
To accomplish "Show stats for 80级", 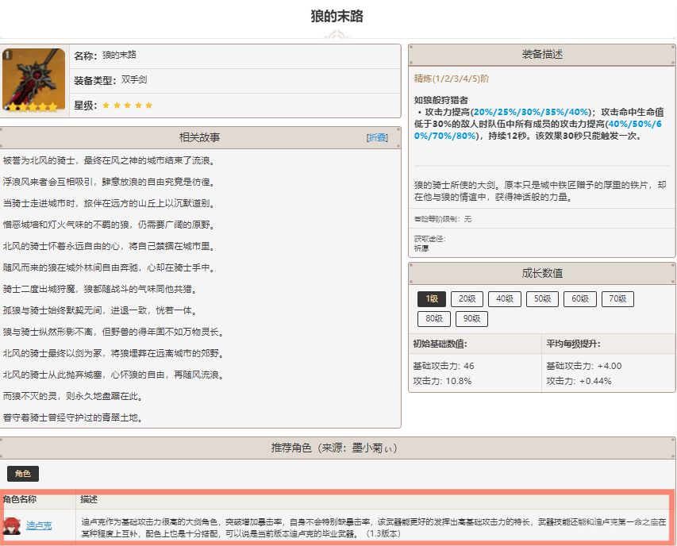I will (x=434, y=318).
